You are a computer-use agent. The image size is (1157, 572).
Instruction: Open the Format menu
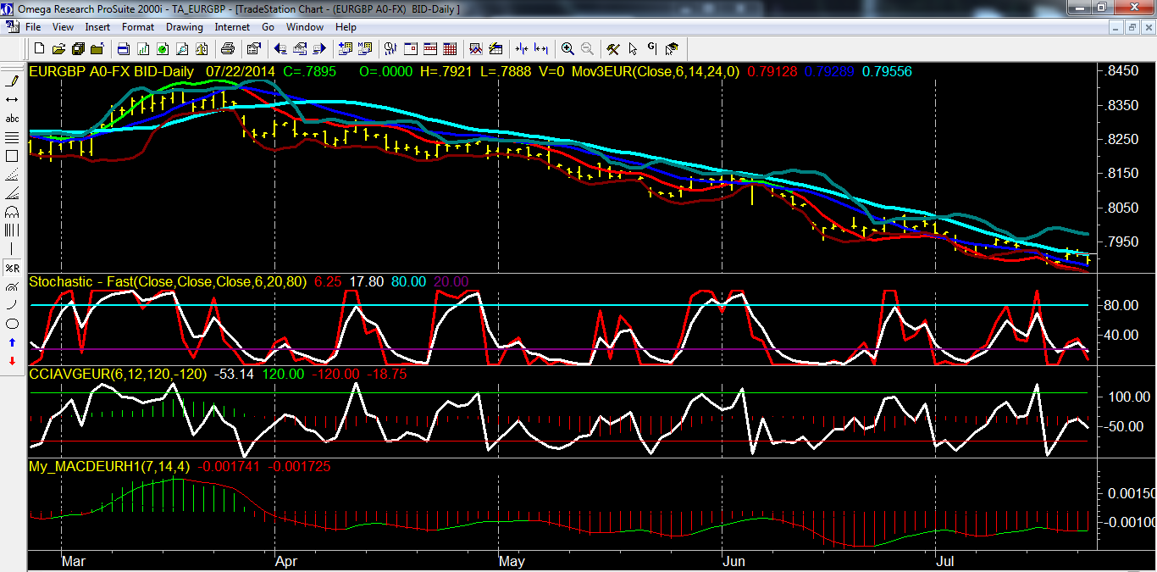138,27
